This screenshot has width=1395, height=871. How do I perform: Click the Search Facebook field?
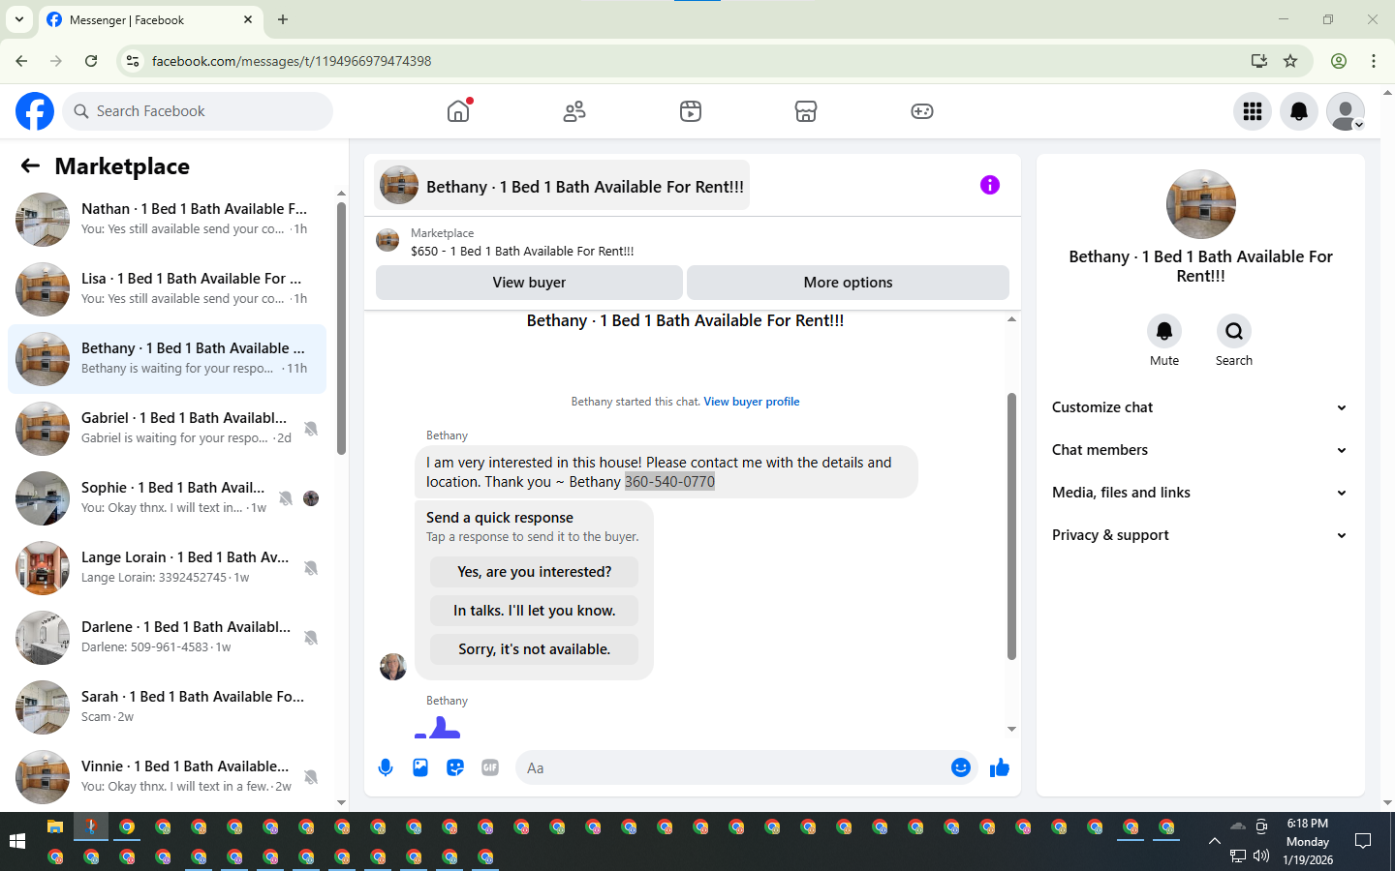(198, 111)
